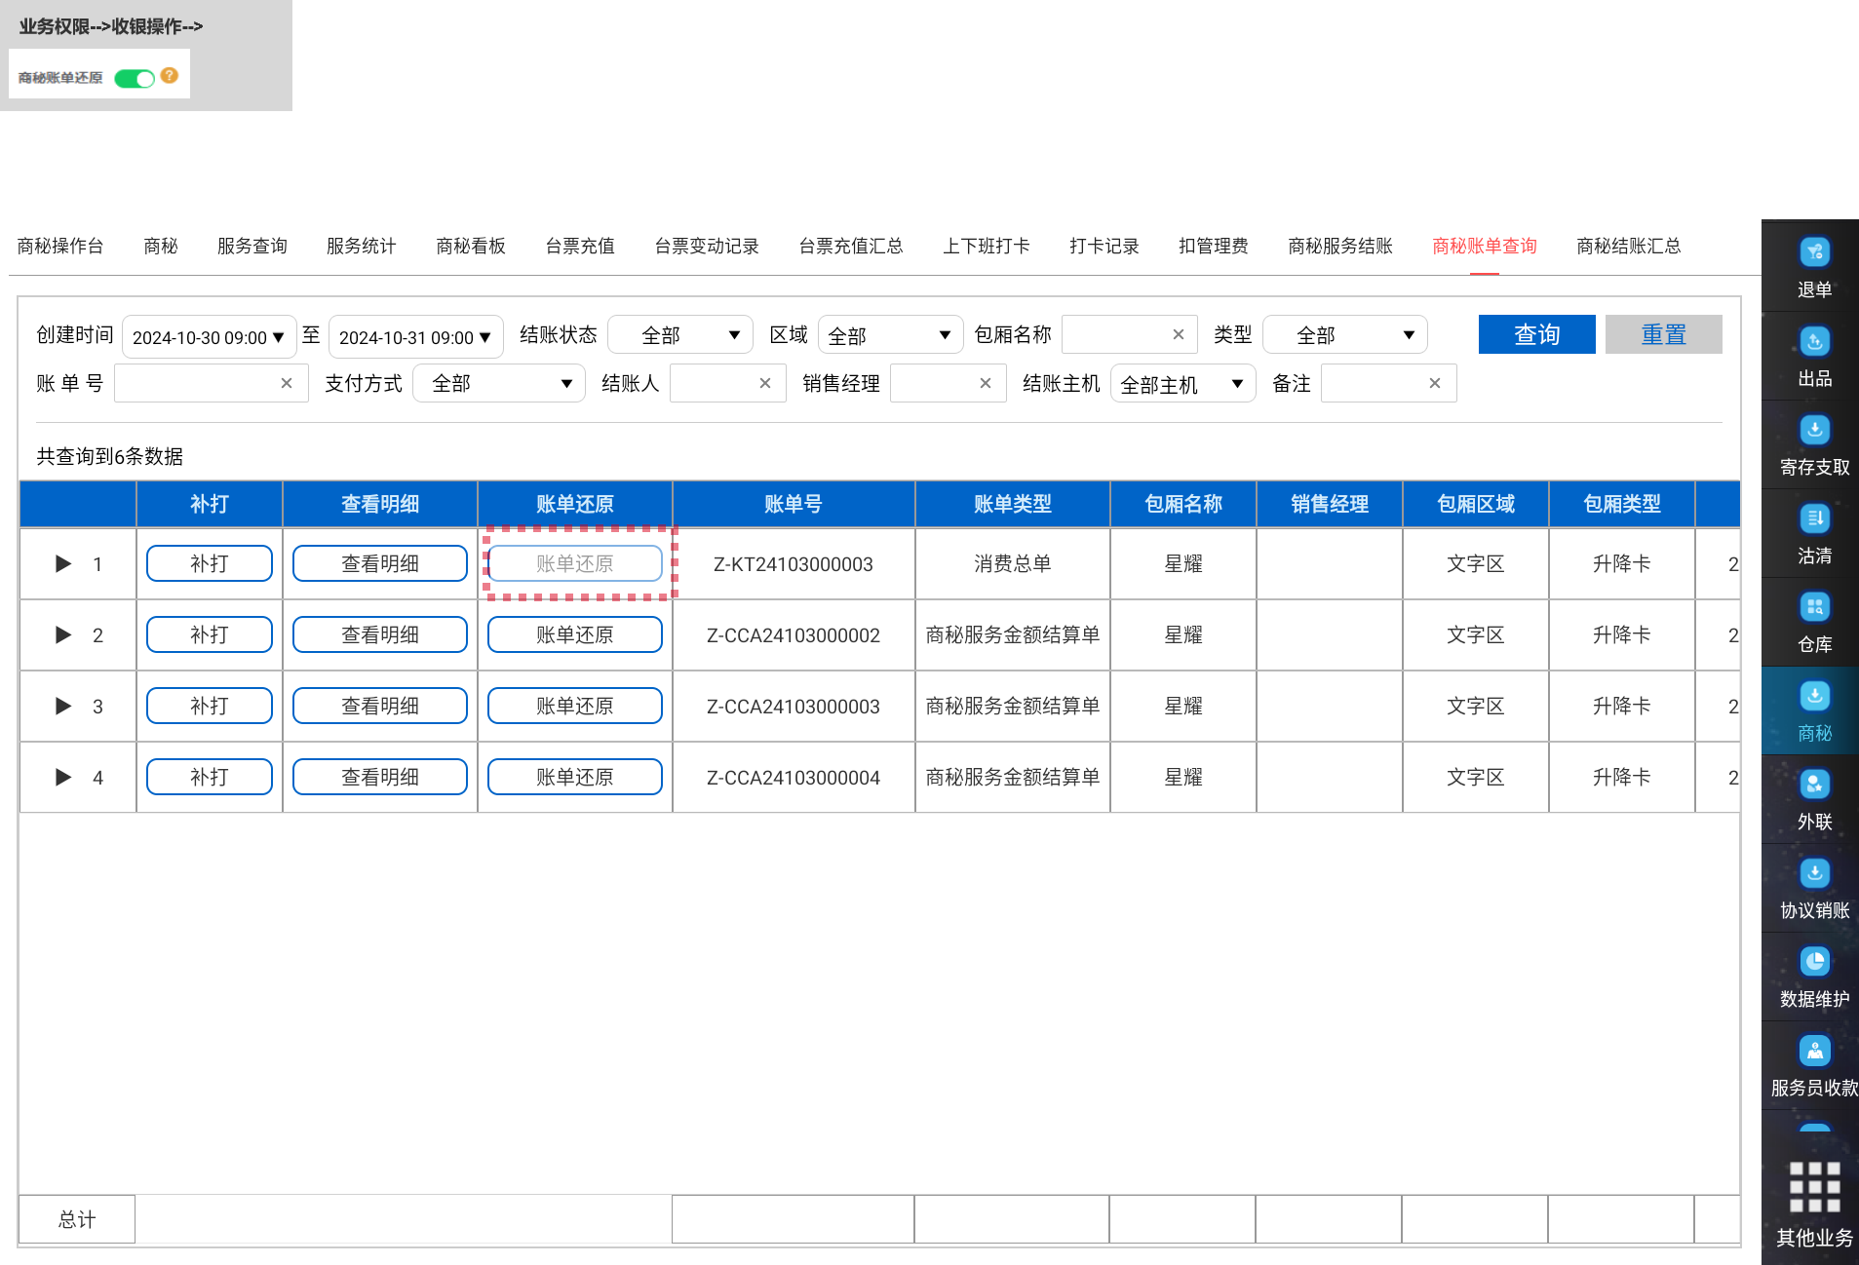Click 补打 in row 3
1859x1265 pixels.
click(x=210, y=706)
